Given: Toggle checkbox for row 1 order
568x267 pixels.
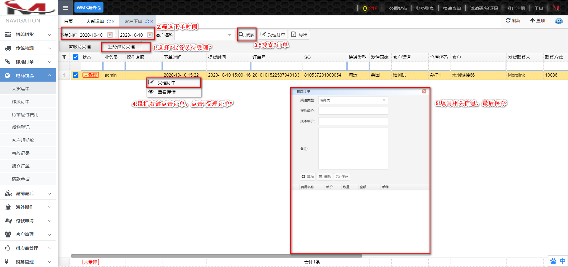Looking at the screenshot, I should point(76,75).
